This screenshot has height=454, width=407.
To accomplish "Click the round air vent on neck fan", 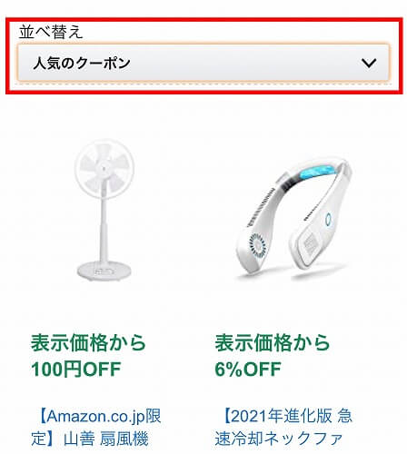I will (257, 246).
